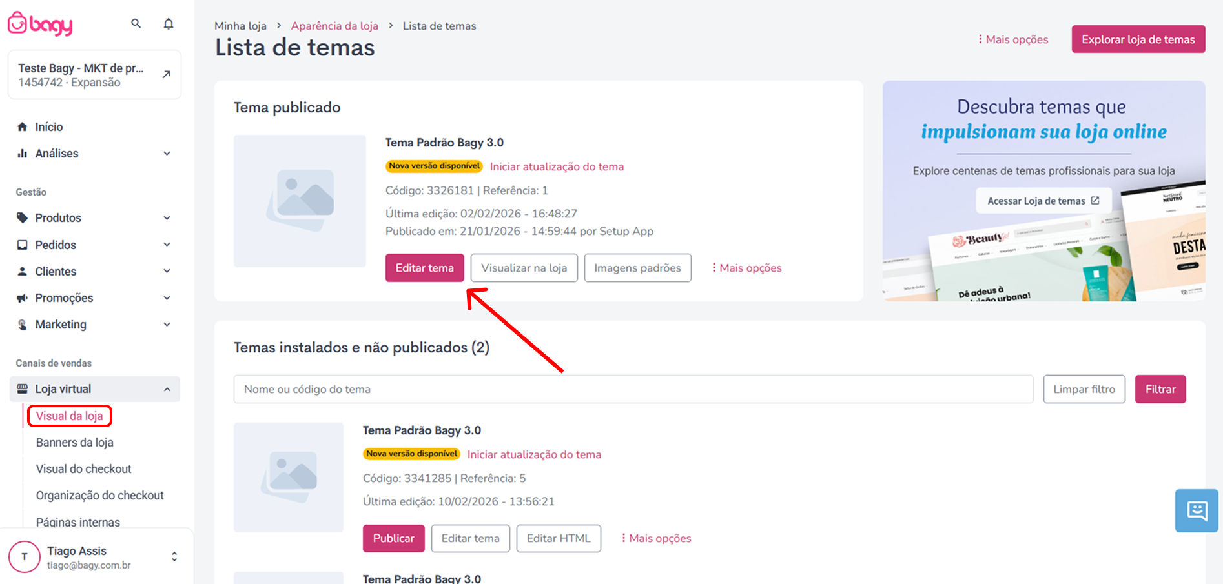Screen dimensions: 1223x584
Task: Click Iniciar atualização do tema for published theme
Action: click(x=557, y=166)
